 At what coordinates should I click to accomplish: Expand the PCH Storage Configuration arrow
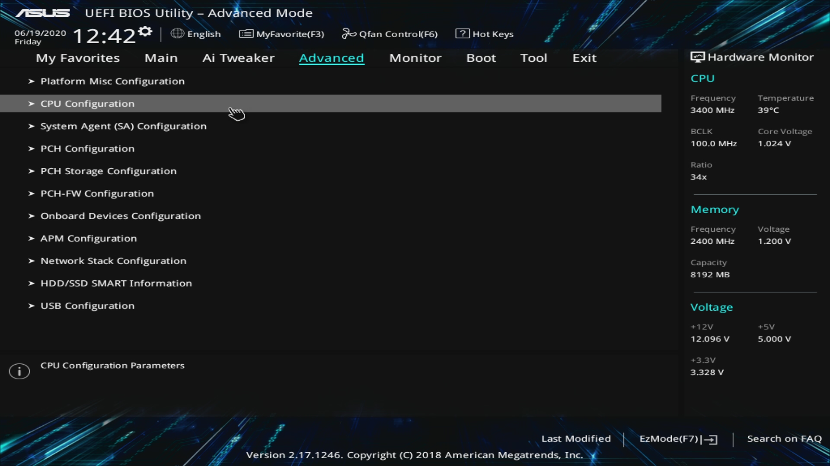31,171
